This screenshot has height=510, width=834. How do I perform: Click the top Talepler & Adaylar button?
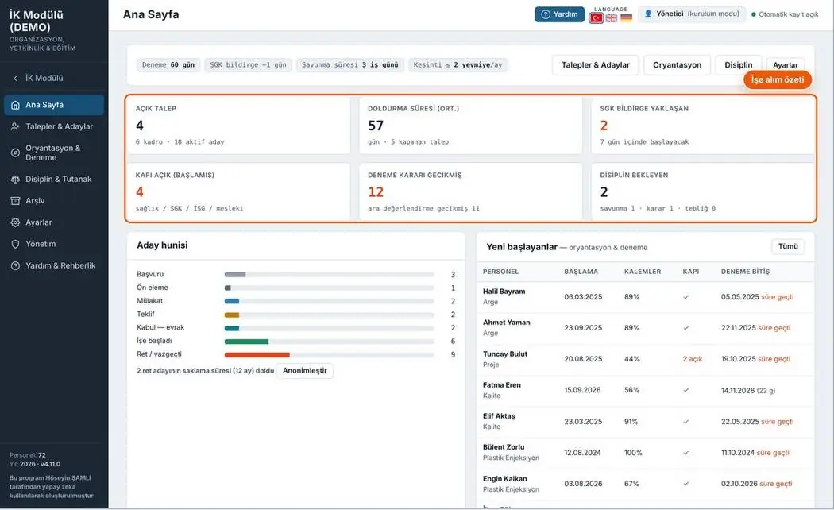[x=595, y=65]
